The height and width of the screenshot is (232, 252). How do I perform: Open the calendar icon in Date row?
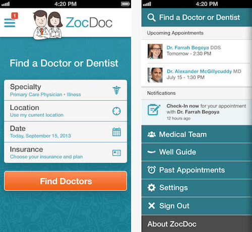click(x=116, y=132)
